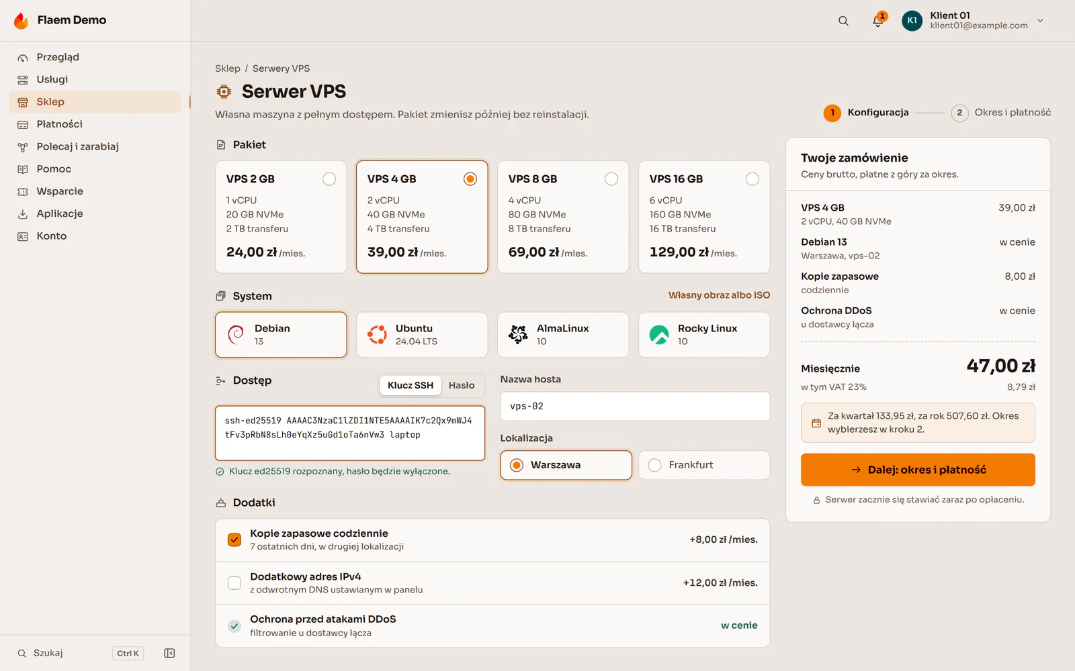The width and height of the screenshot is (1075, 671).
Task: Click the K1 user avatar
Action: pyautogui.click(x=912, y=21)
